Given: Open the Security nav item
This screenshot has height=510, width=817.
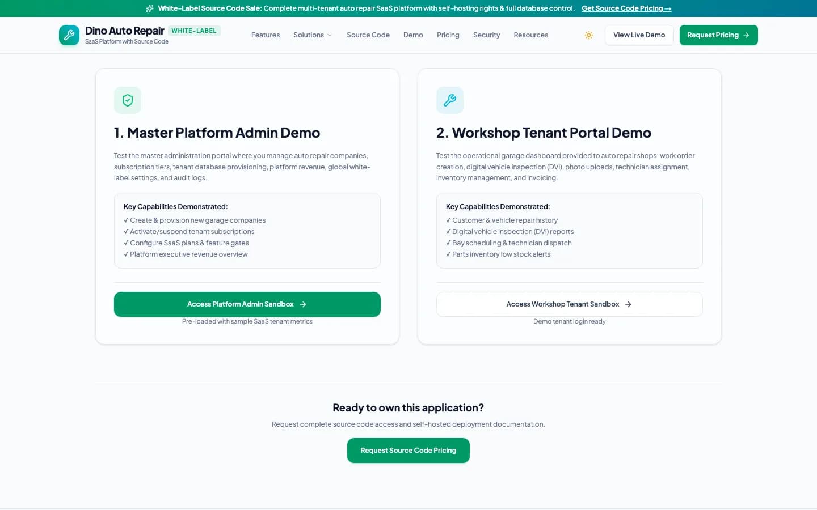Looking at the screenshot, I should 487,35.
